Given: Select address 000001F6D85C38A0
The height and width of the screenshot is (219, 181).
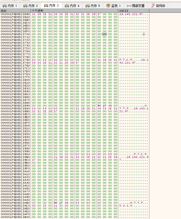Looking at the screenshot, I should [x=15, y=109].
